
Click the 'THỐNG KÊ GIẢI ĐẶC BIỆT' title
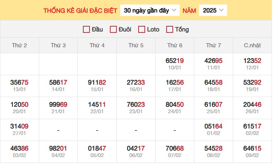(80, 11)
